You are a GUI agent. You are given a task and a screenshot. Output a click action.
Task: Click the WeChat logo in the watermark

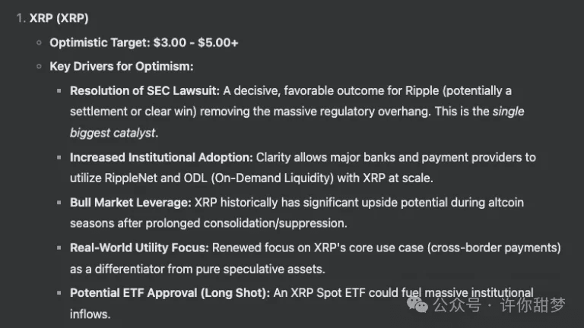pos(417,304)
